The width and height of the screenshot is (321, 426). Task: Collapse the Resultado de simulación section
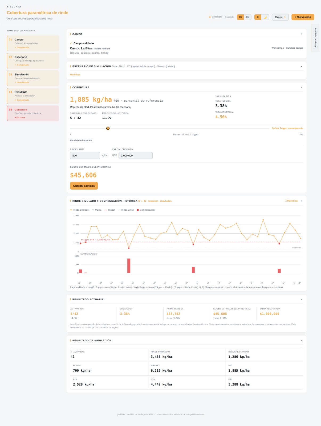pyautogui.click(x=302, y=341)
